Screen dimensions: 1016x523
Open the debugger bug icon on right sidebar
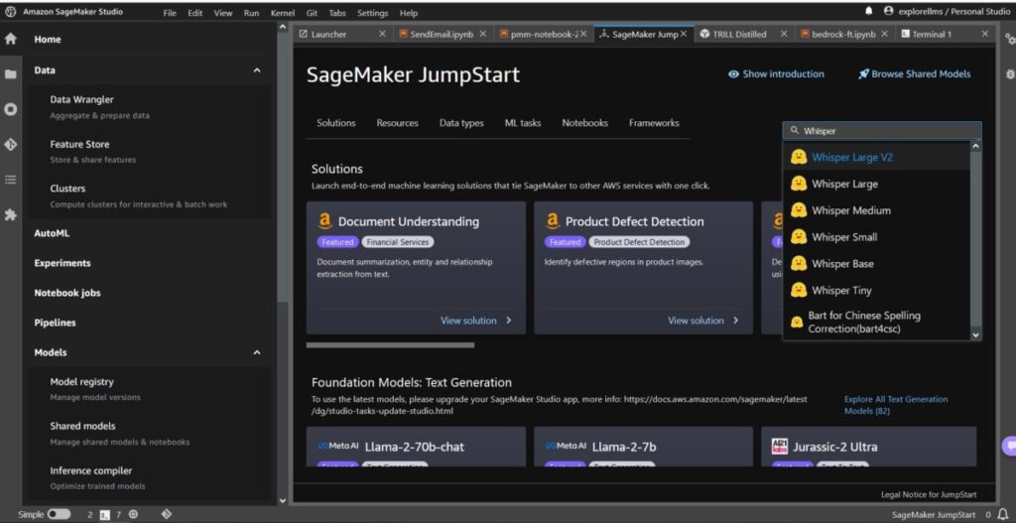click(x=1009, y=74)
